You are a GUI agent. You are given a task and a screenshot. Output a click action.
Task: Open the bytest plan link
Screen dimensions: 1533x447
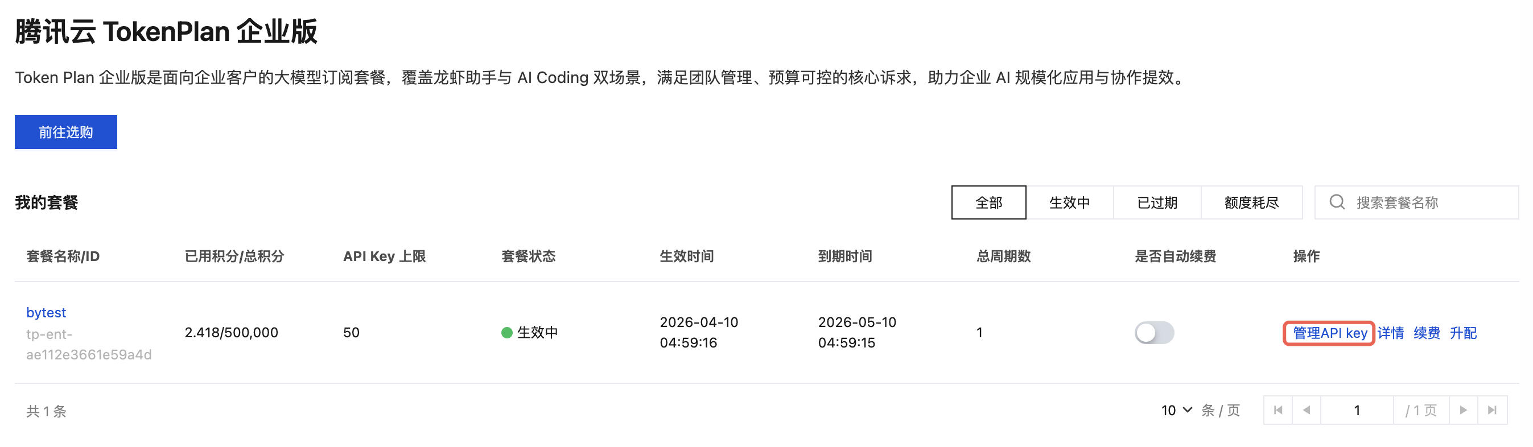click(46, 313)
